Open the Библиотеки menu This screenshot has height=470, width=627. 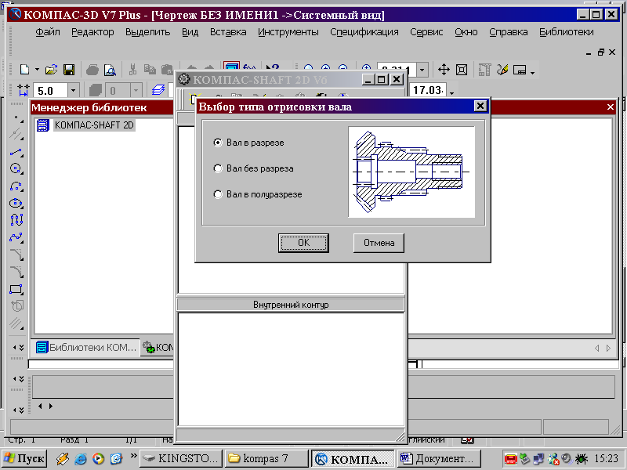pos(567,32)
